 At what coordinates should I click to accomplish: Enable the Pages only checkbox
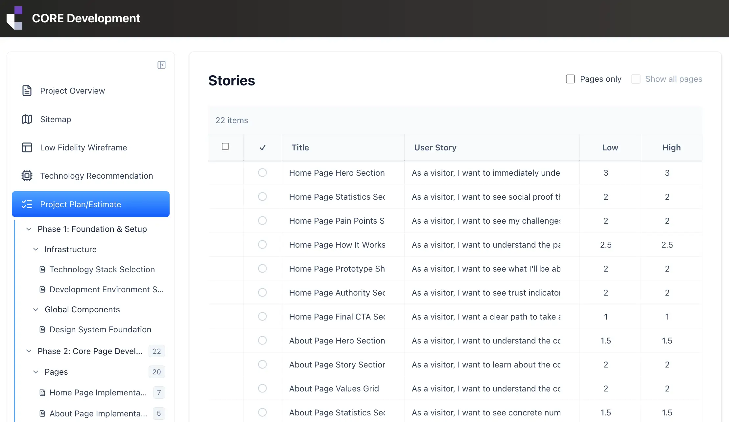tap(570, 79)
